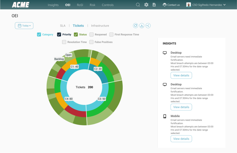
Task: Download the chart using download icon
Action: (x=142, y=26)
